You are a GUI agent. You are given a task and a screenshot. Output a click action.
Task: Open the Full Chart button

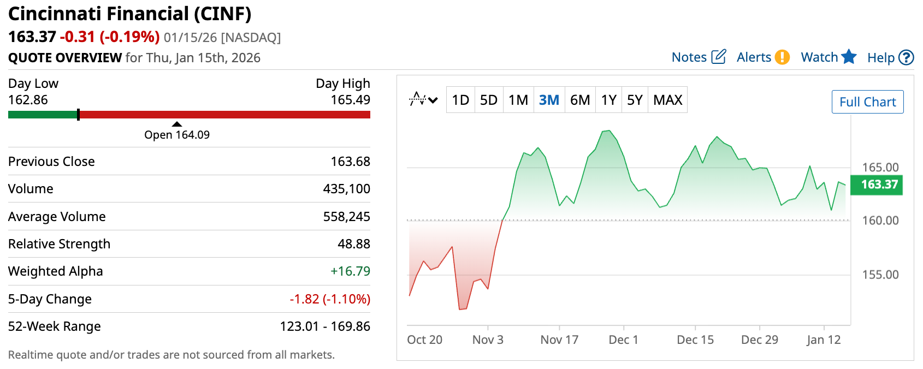click(867, 102)
